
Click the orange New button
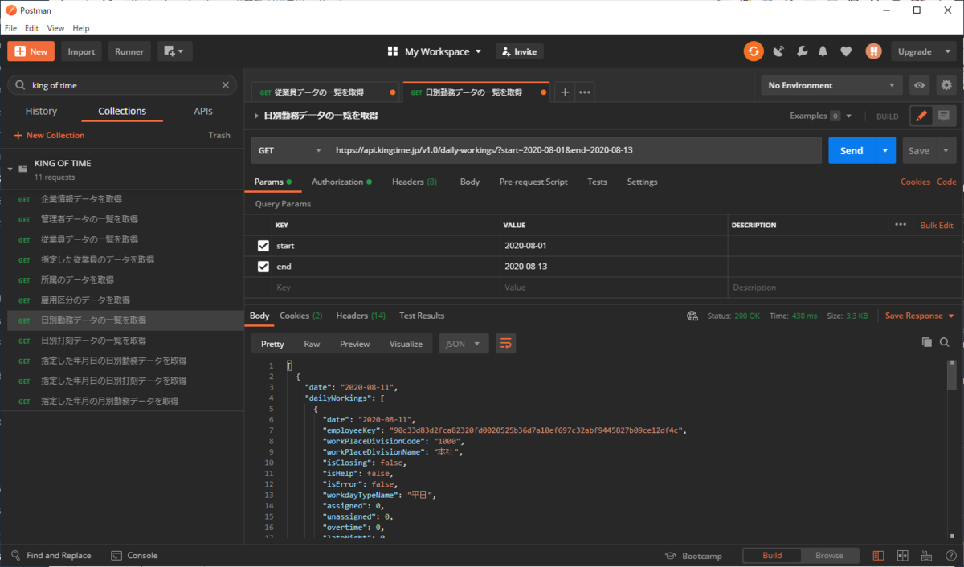pyautogui.click(x=31, y=51)
